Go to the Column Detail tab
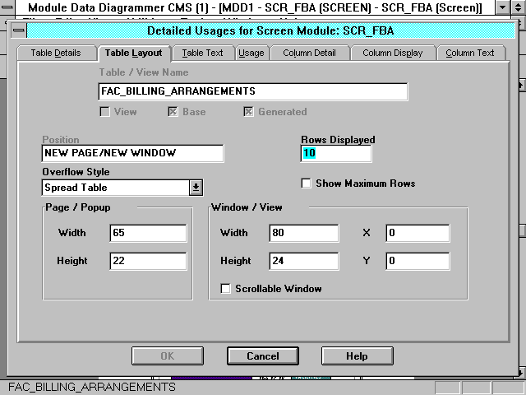 [309, 53]
